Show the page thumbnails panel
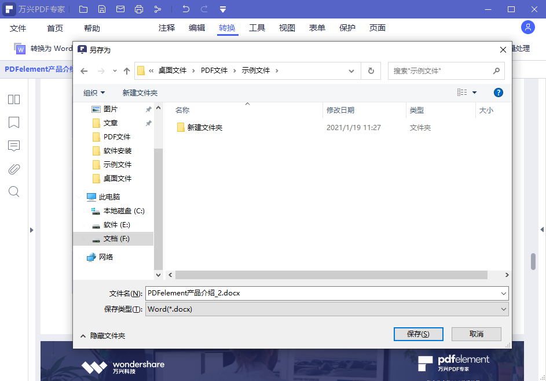Image resolution: width=546 pixels, height=381 pixels. click(x=13, y=99)
